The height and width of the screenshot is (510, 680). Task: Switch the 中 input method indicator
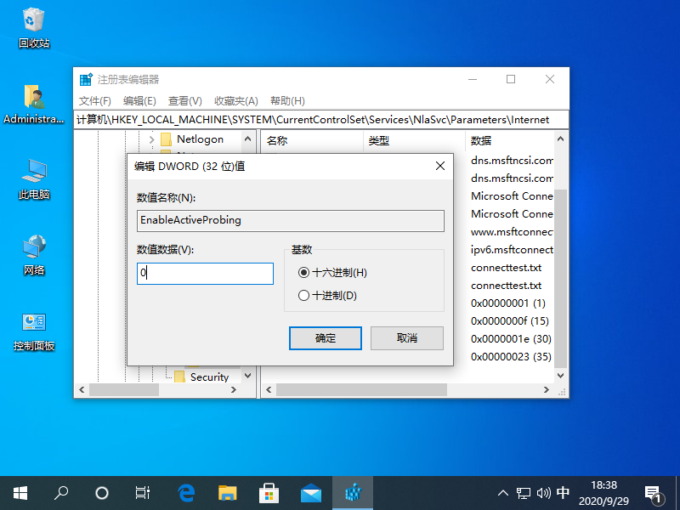coord(563,492)
